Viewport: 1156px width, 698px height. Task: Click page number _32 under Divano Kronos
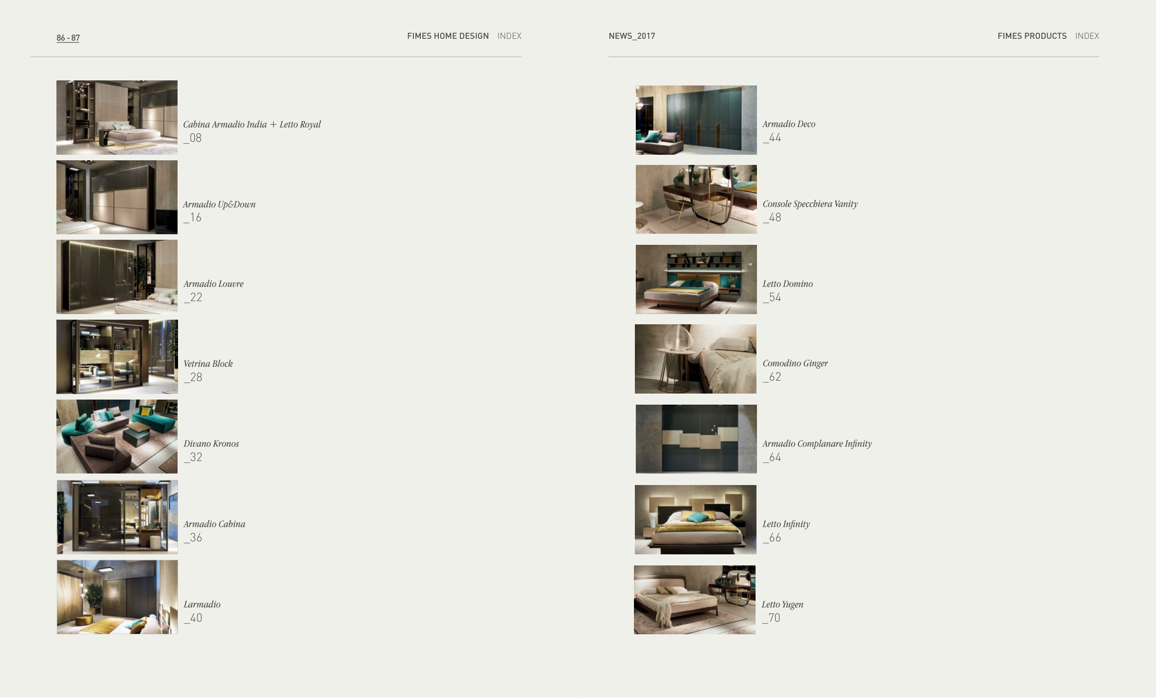[193, 457]
